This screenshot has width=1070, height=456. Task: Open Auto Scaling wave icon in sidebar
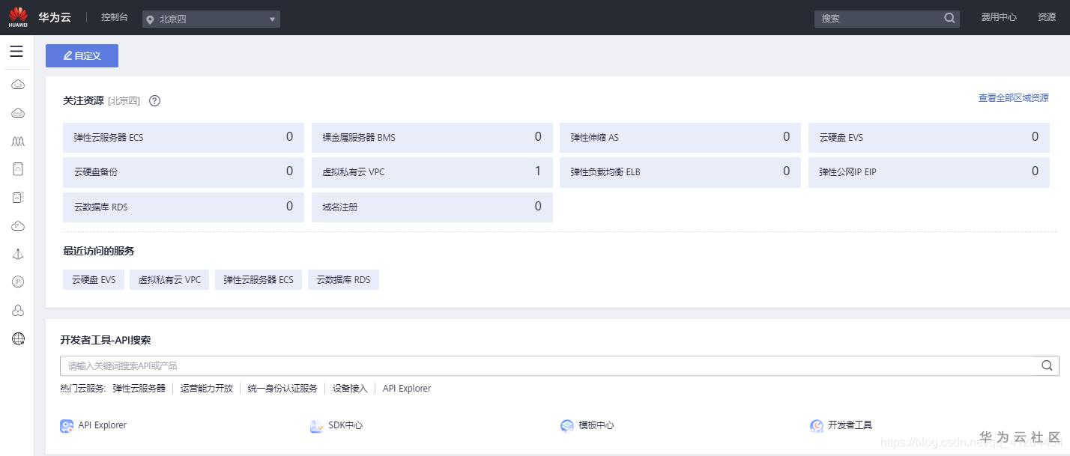(x=18, y=141)
